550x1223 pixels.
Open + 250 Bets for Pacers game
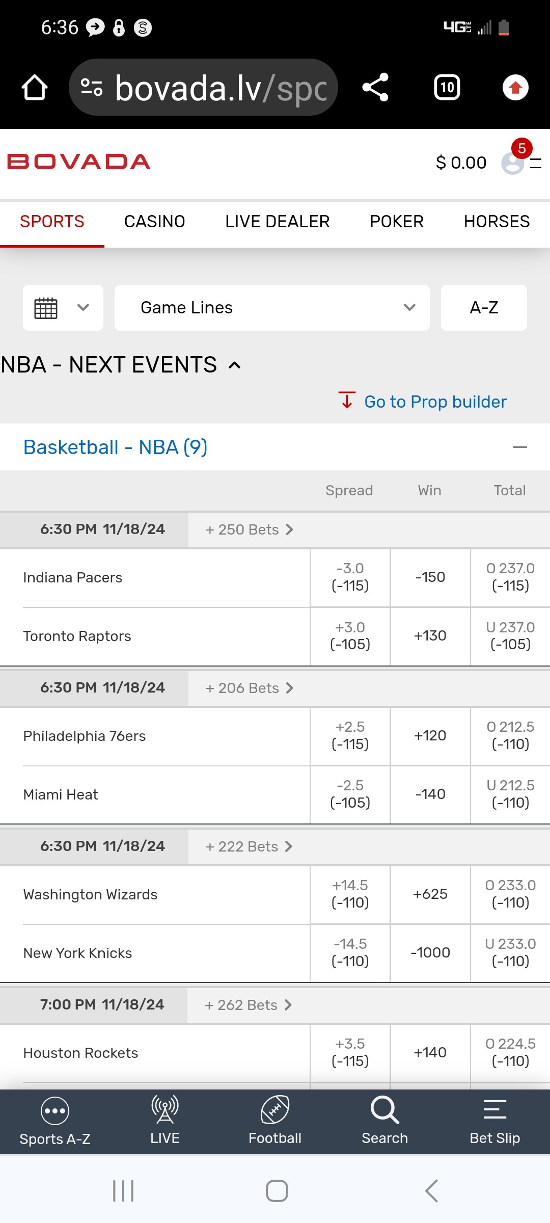coord(249,530)
